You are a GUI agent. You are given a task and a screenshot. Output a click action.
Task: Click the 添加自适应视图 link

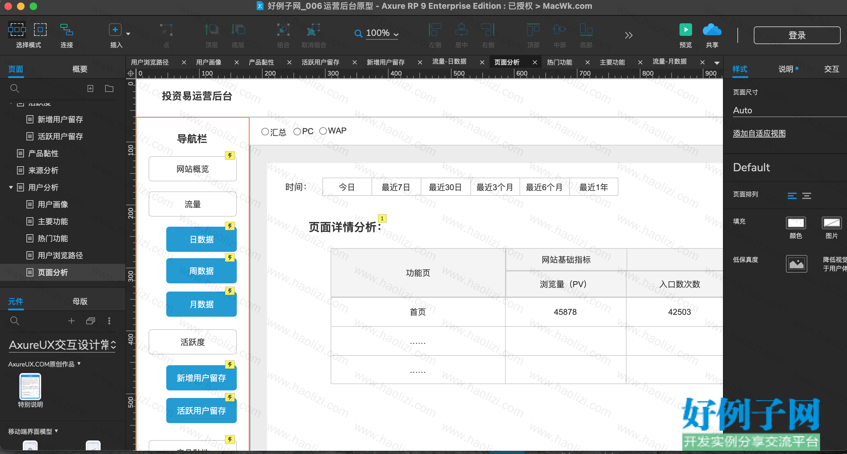(x=759, y=133)
